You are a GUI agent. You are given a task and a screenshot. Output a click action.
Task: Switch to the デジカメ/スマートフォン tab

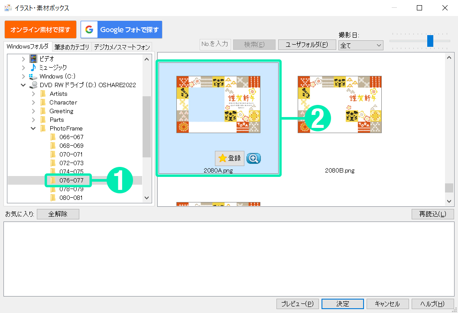click(122, 47)
